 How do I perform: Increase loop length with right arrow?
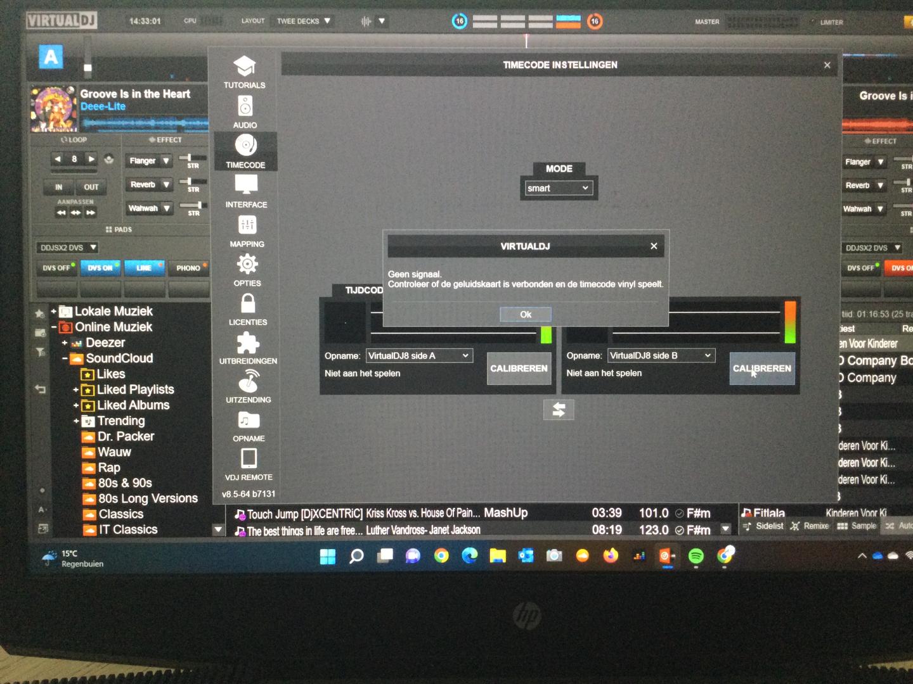pyautogui.click(x=91, y=159)
